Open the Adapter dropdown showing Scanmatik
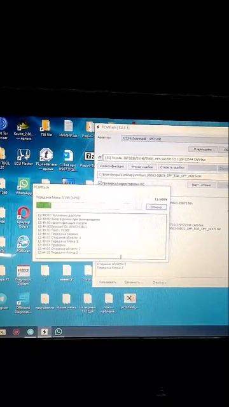The height and width of the screenshot is (407, 229). coord(175,139)
